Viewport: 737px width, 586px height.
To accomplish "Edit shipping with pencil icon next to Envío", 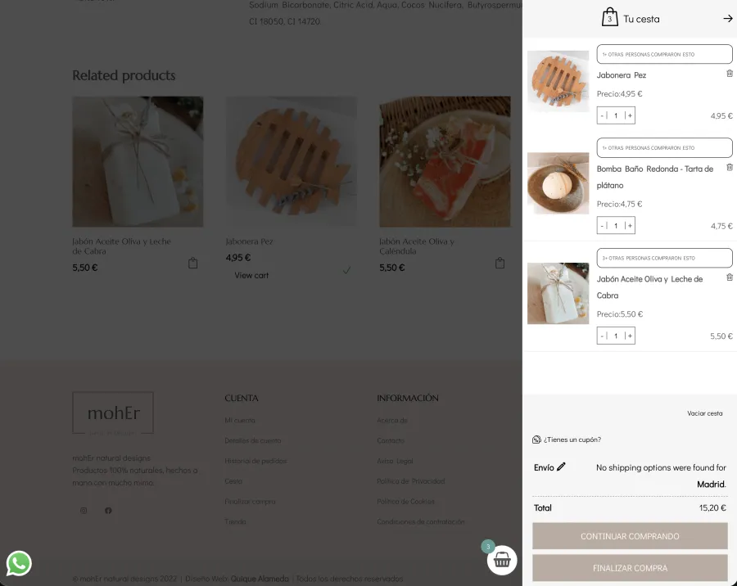I will point(561,467).
